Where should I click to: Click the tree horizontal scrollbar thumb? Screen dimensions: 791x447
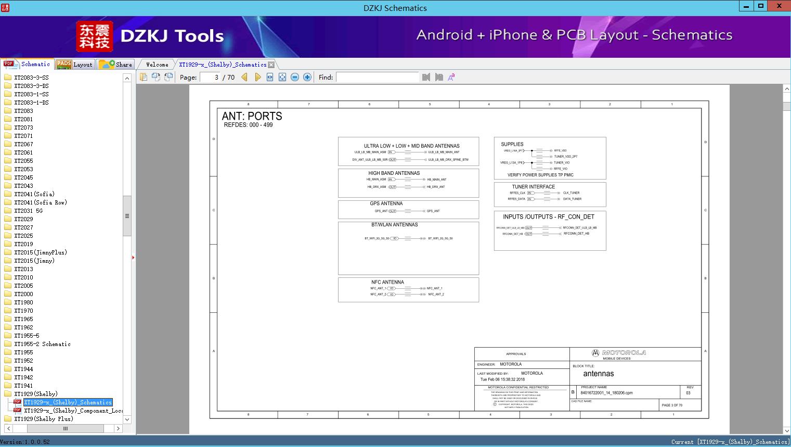(65, 428)
